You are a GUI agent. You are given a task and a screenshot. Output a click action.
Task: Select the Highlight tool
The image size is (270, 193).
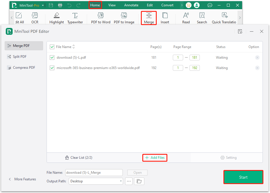[x=56, y=18]
